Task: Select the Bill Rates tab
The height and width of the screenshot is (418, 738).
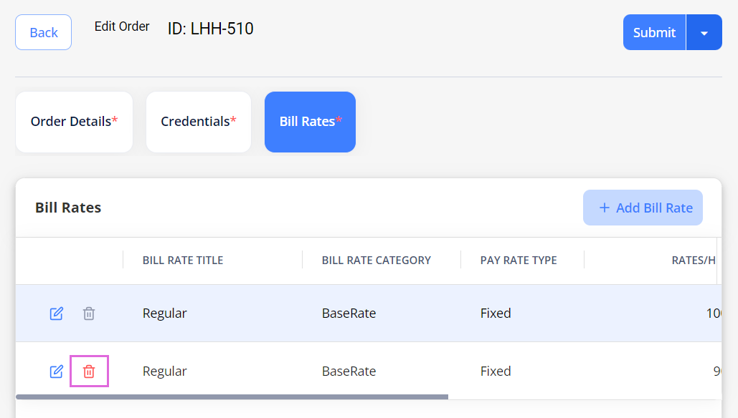Action: point(310,122)
